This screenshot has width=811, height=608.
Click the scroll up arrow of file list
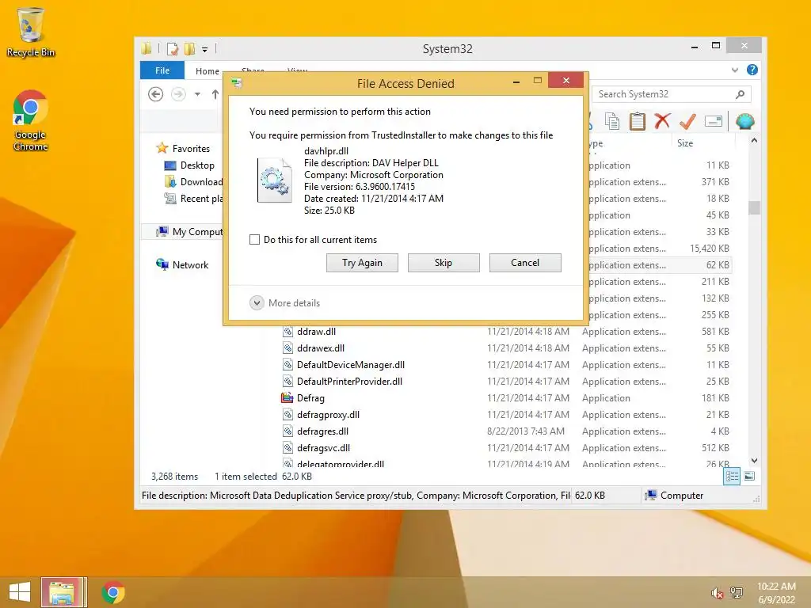754,141
